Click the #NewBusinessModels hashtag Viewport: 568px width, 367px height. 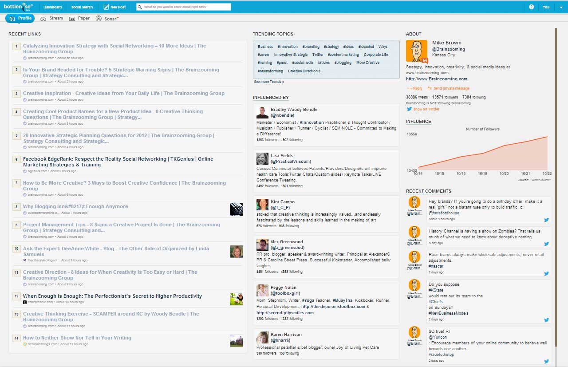pyautogui.click(x=449, y=313)
